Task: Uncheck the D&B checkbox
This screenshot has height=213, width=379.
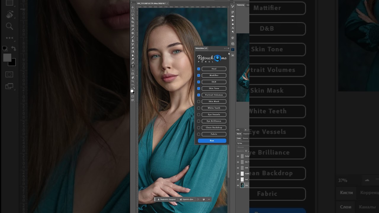Action: pos(199,82)
